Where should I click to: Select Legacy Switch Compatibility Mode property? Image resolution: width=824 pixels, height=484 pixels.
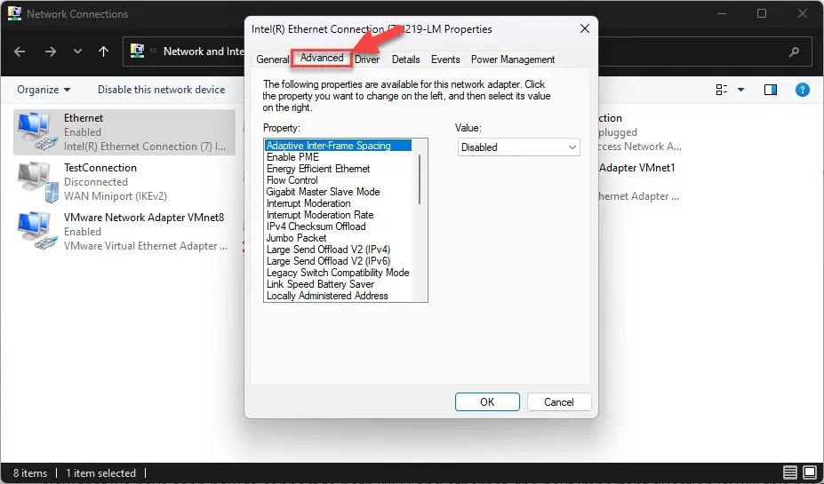[x=338, y=273]
